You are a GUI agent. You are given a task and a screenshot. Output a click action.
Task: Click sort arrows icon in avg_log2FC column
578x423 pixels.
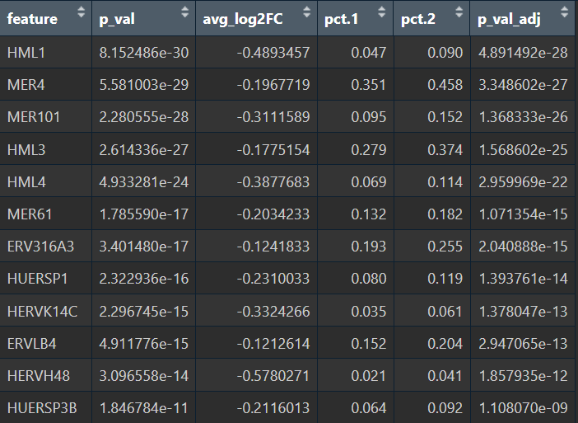305,12
